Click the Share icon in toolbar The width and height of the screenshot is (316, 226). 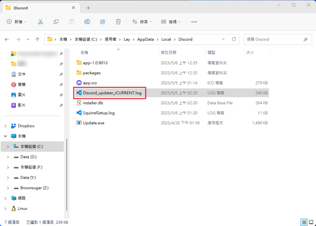pos(103,22)
